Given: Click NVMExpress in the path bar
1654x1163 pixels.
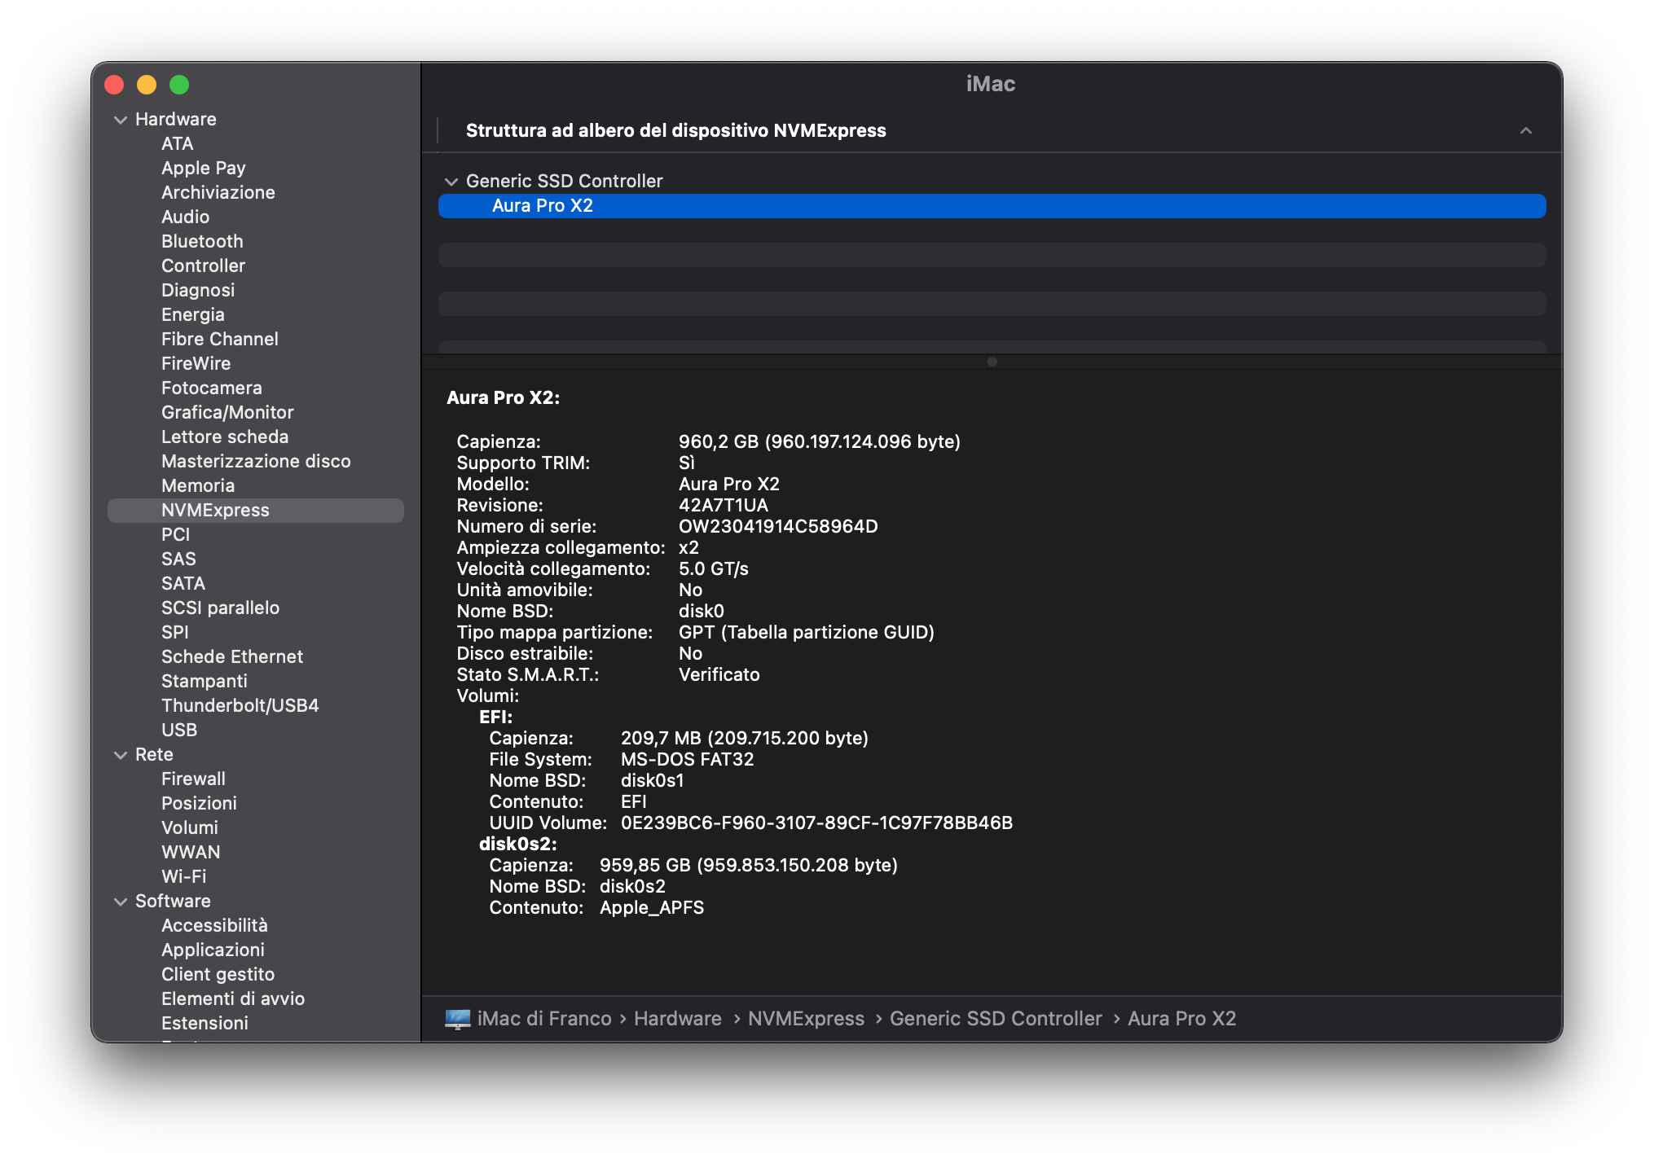Looking at the screenshot, I should coord(807,1019).
